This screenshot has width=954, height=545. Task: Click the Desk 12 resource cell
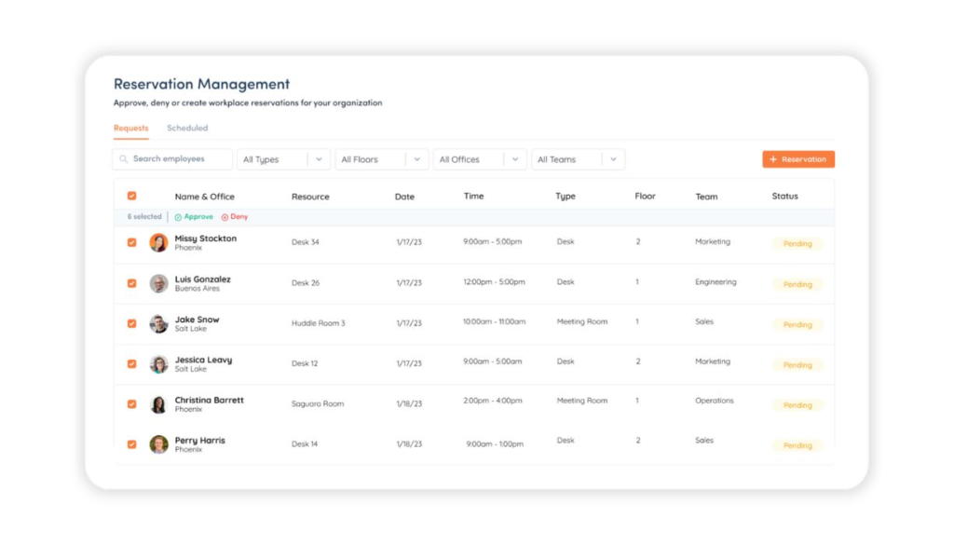305,363
